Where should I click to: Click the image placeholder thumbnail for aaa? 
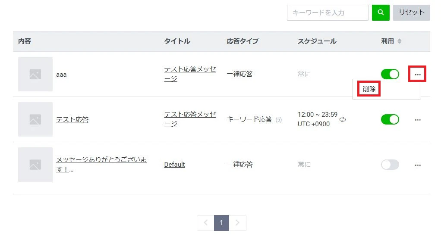35,74
